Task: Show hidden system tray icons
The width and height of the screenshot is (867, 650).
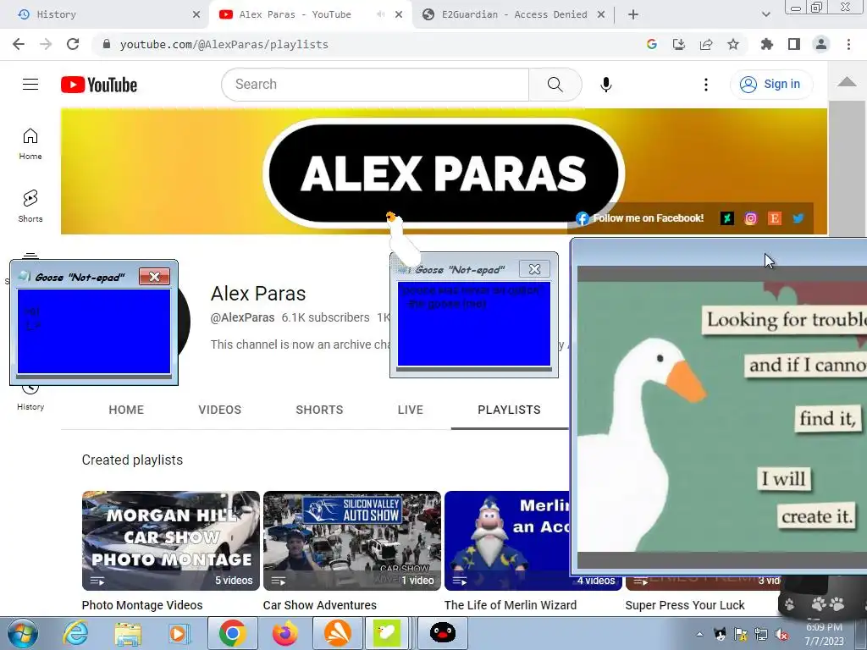Action: 699,635
